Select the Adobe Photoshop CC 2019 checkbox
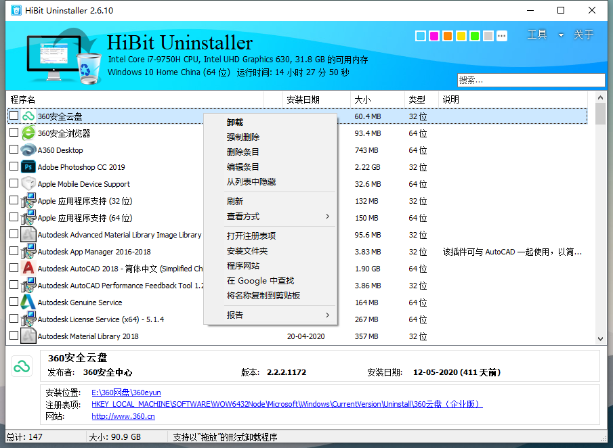 point(14,166)
